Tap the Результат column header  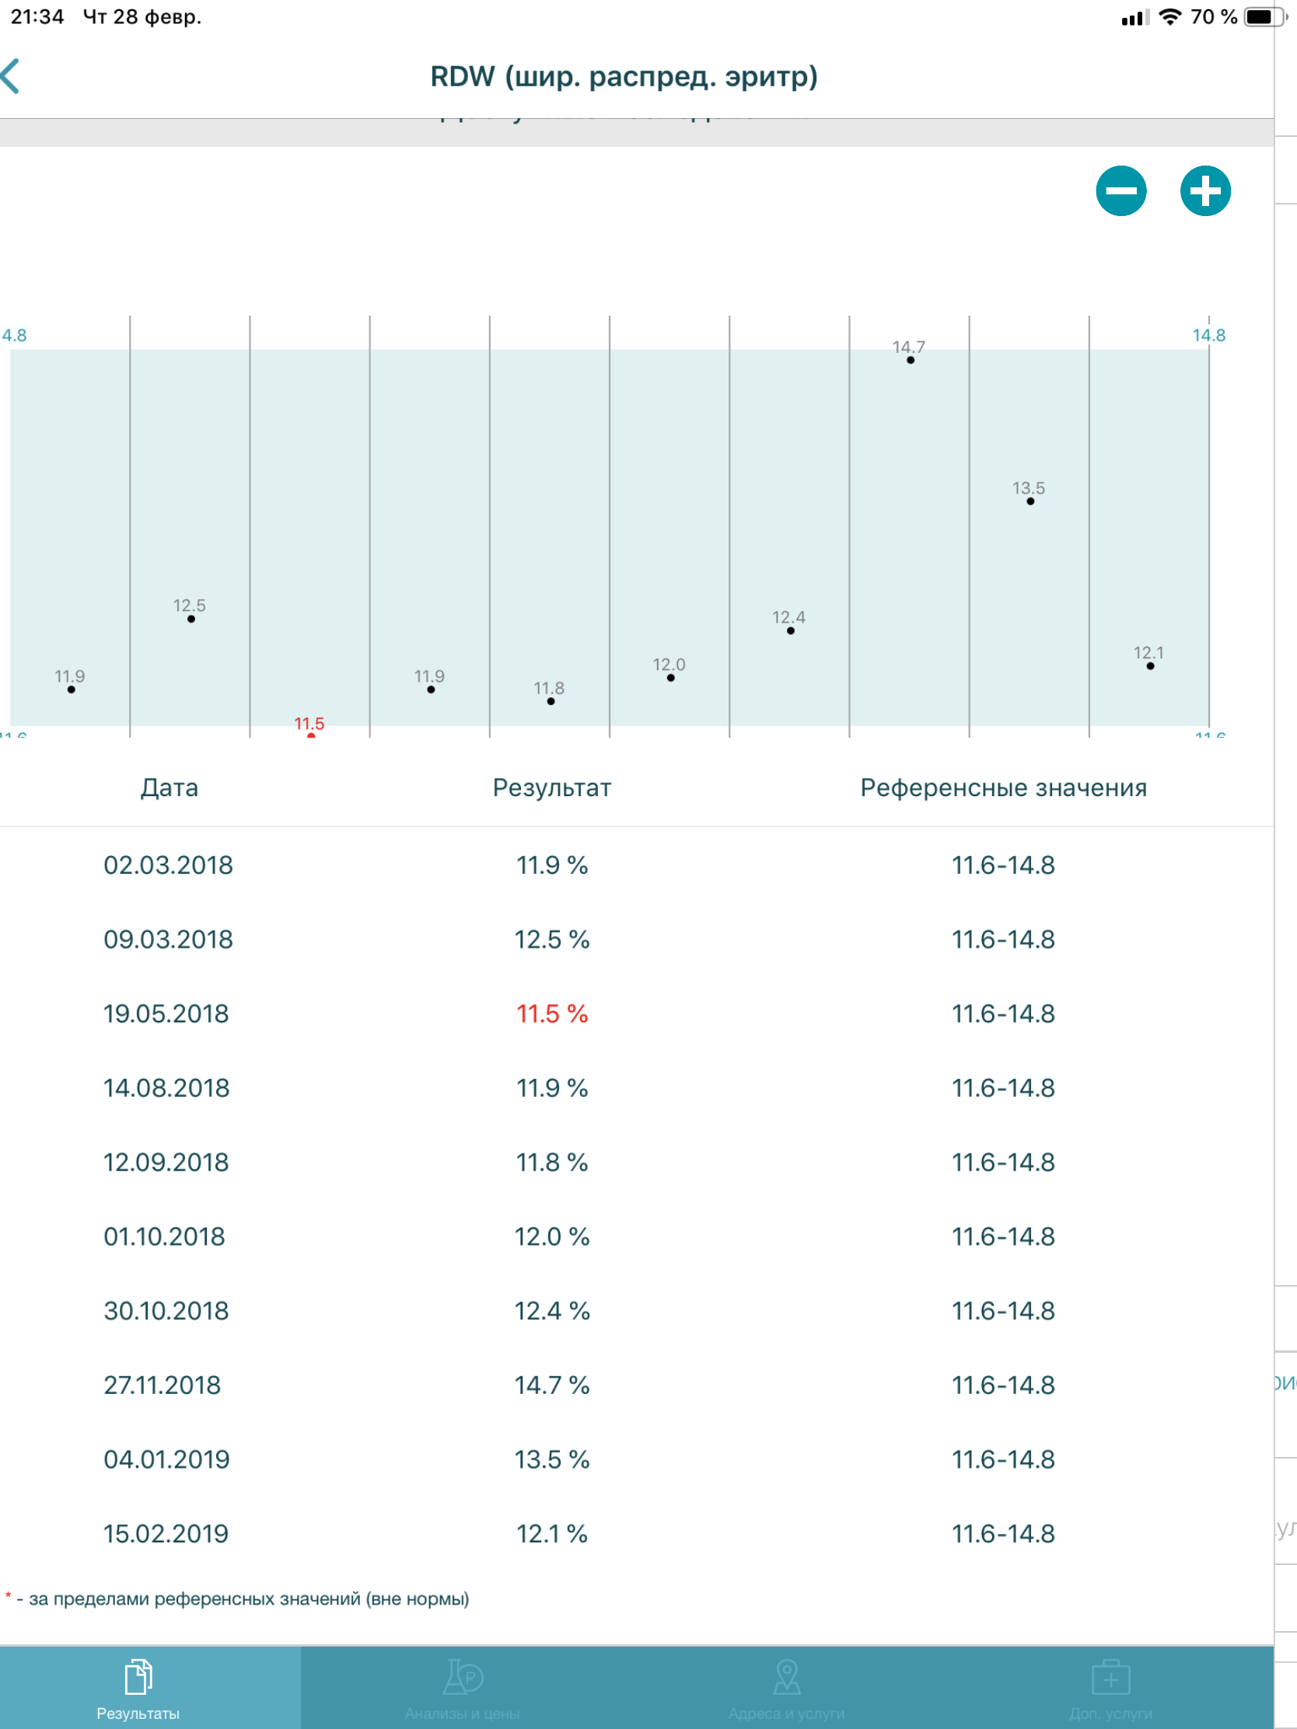(x=552, y=788)
